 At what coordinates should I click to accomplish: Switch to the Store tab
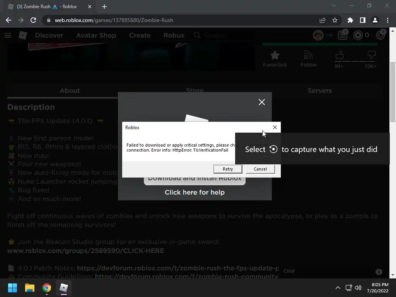(x=195, y=90)
